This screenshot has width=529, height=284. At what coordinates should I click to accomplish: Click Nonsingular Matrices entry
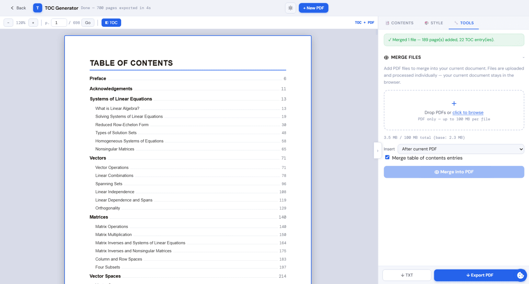191,149
